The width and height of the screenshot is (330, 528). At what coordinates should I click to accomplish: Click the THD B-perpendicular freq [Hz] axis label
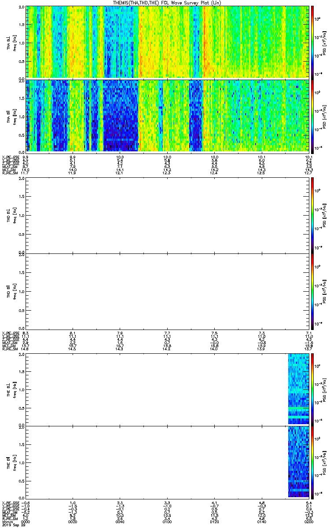15,215
